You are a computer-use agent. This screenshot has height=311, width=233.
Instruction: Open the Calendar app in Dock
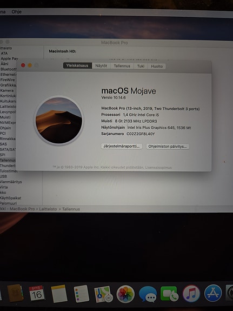coord(37,293)
